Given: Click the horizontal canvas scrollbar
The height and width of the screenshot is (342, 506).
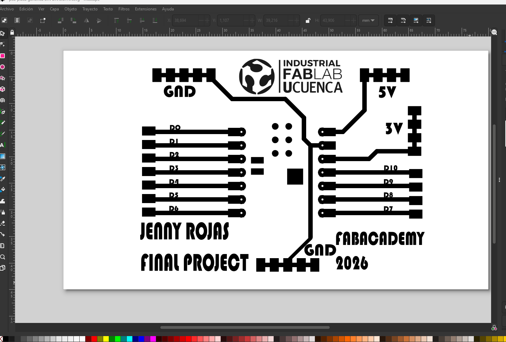Looking at the screenshot, I should (x=245, y=327).
